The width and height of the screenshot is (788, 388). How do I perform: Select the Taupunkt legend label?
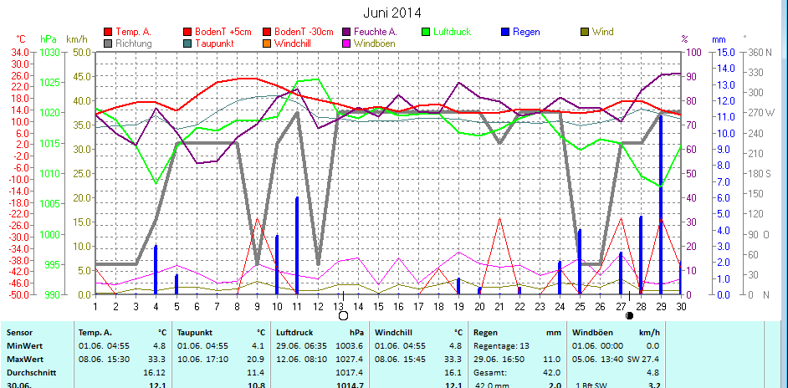pos(215,43)
